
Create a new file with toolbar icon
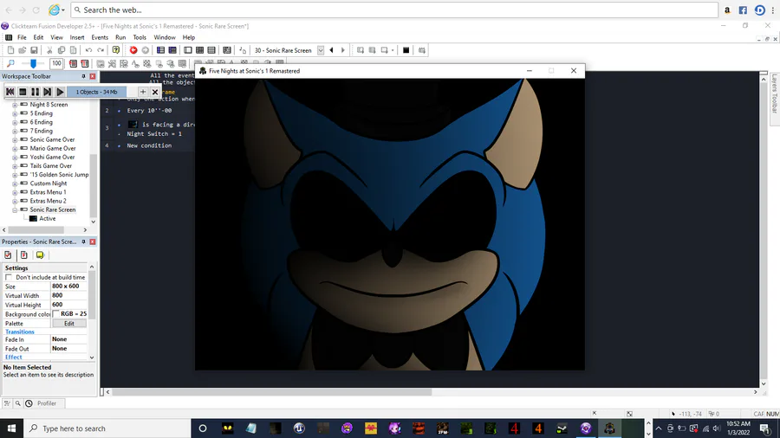(x=10, y=50)
